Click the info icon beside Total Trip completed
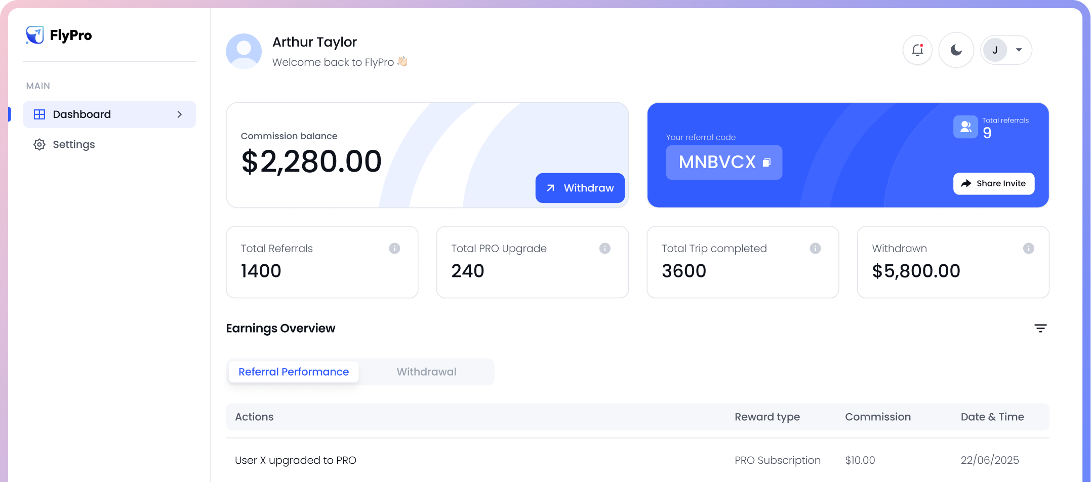This screenshot has height=482, width=1091. pyautogui.click(x=815, y=248)
